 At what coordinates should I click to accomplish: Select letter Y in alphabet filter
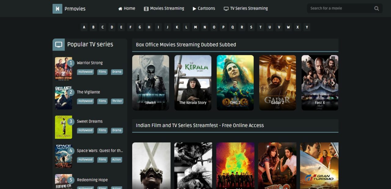coord(307,27)
